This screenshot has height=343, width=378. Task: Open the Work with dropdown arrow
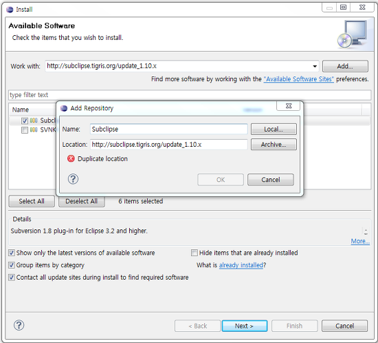click(x=315, y=66)
